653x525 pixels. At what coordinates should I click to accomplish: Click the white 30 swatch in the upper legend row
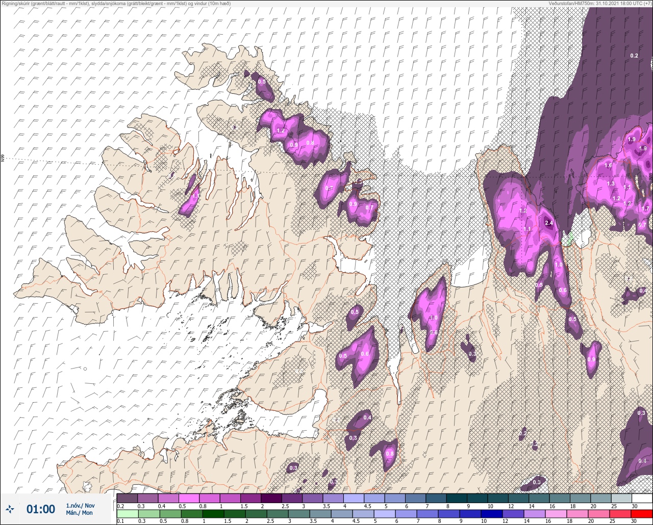(642, 498)
